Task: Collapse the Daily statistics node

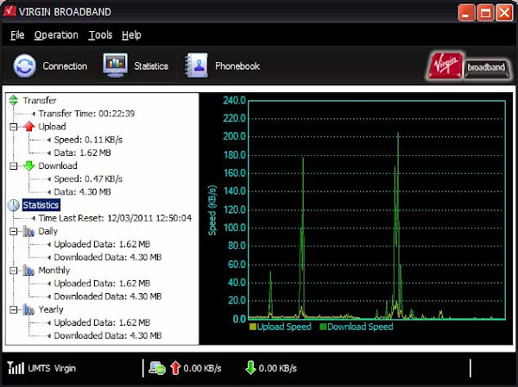Action: tap(13, 231)
